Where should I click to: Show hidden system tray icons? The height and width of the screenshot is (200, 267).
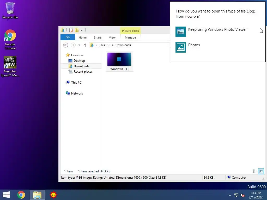click(230, 195)
